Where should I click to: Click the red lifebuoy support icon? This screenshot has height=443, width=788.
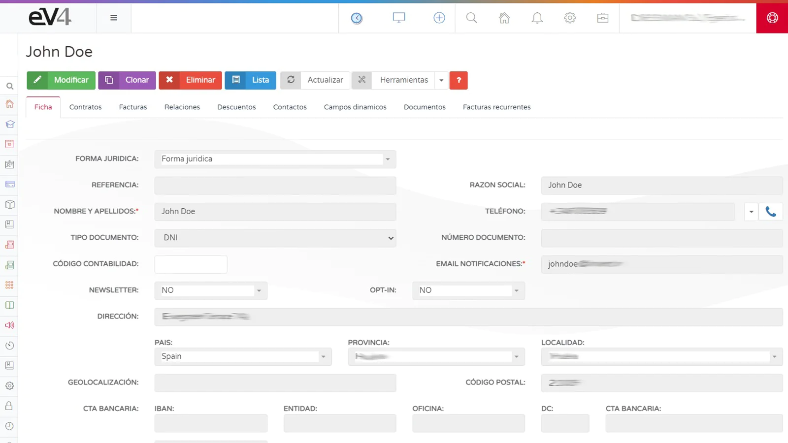tap(772, 18)
